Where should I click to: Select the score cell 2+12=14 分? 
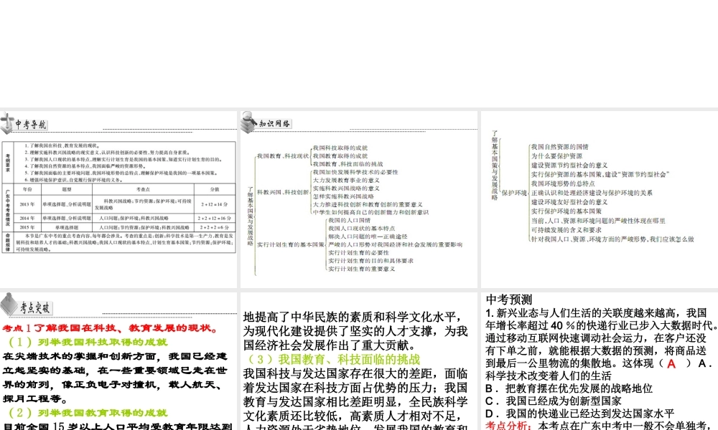(x=214, y=204)
